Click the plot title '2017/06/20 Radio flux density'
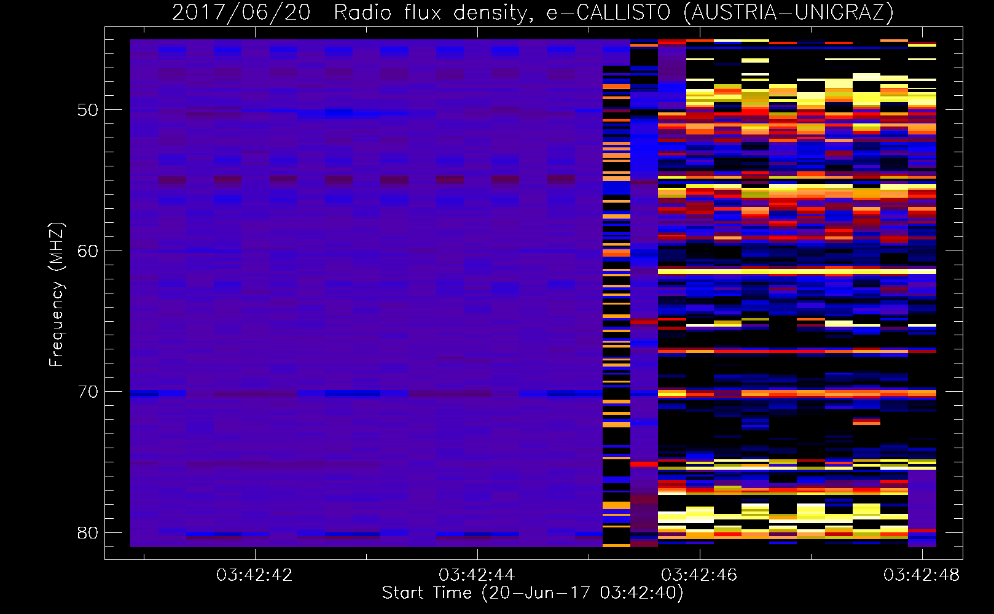994x614 pixels. pos(533,12)
